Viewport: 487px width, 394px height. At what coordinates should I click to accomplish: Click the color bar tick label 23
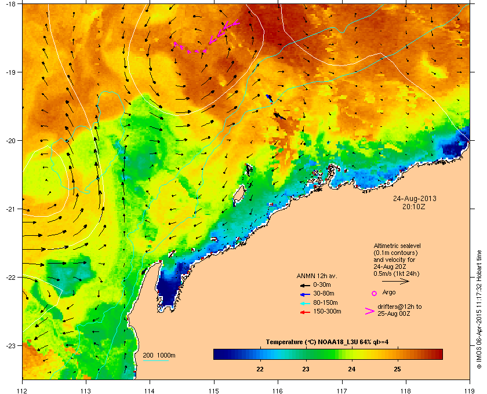coord(306,370)
